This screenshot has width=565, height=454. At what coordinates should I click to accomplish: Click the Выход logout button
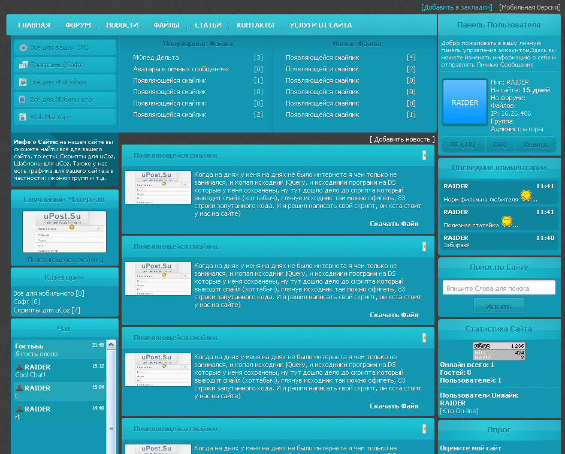[x=535, y=145]
